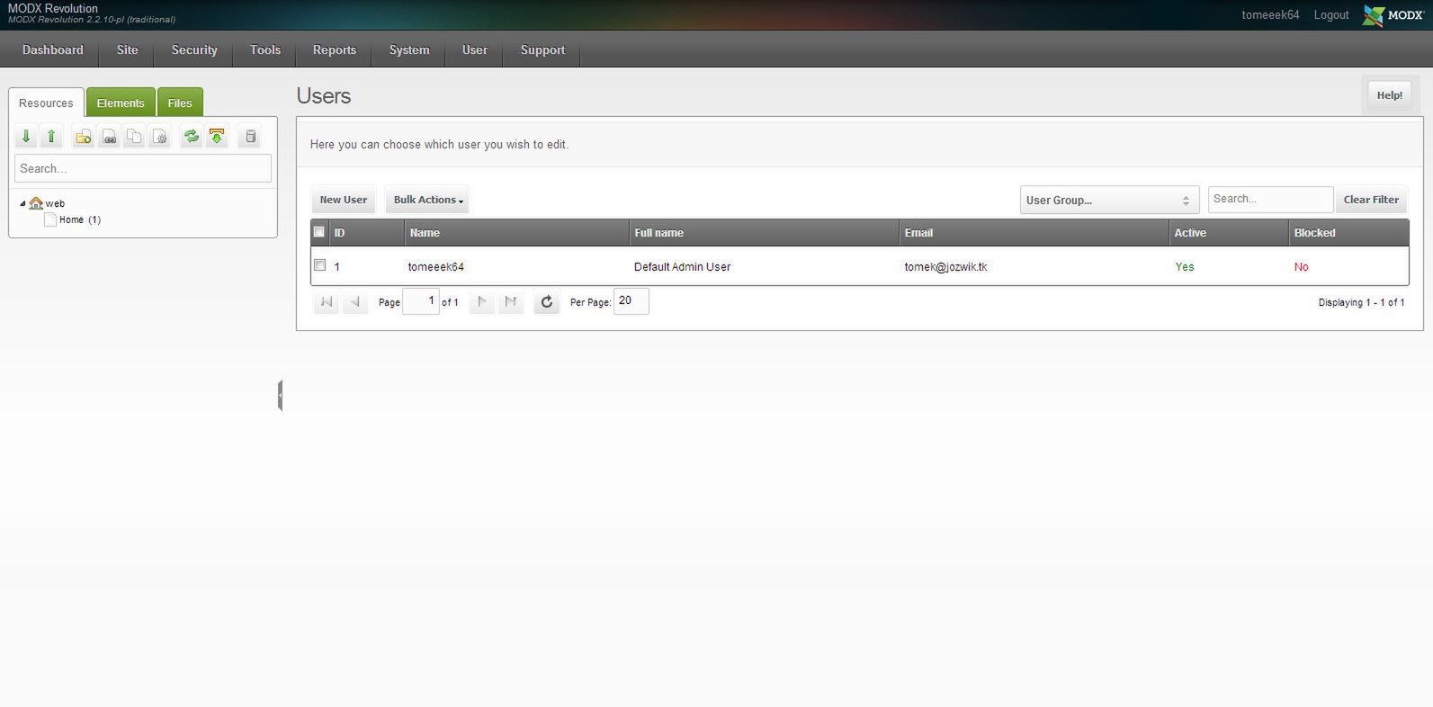This screenshot has width=1433, height=707.
Task: Open the Reports menu
Action: pos(335,49)
